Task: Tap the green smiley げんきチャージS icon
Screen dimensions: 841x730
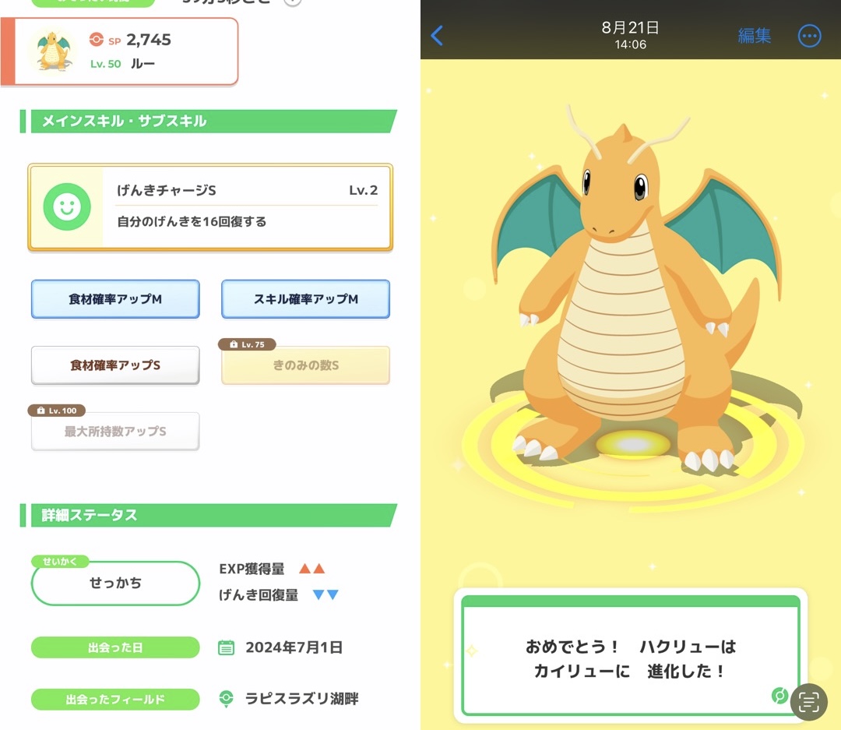Action: pos(67,206)
